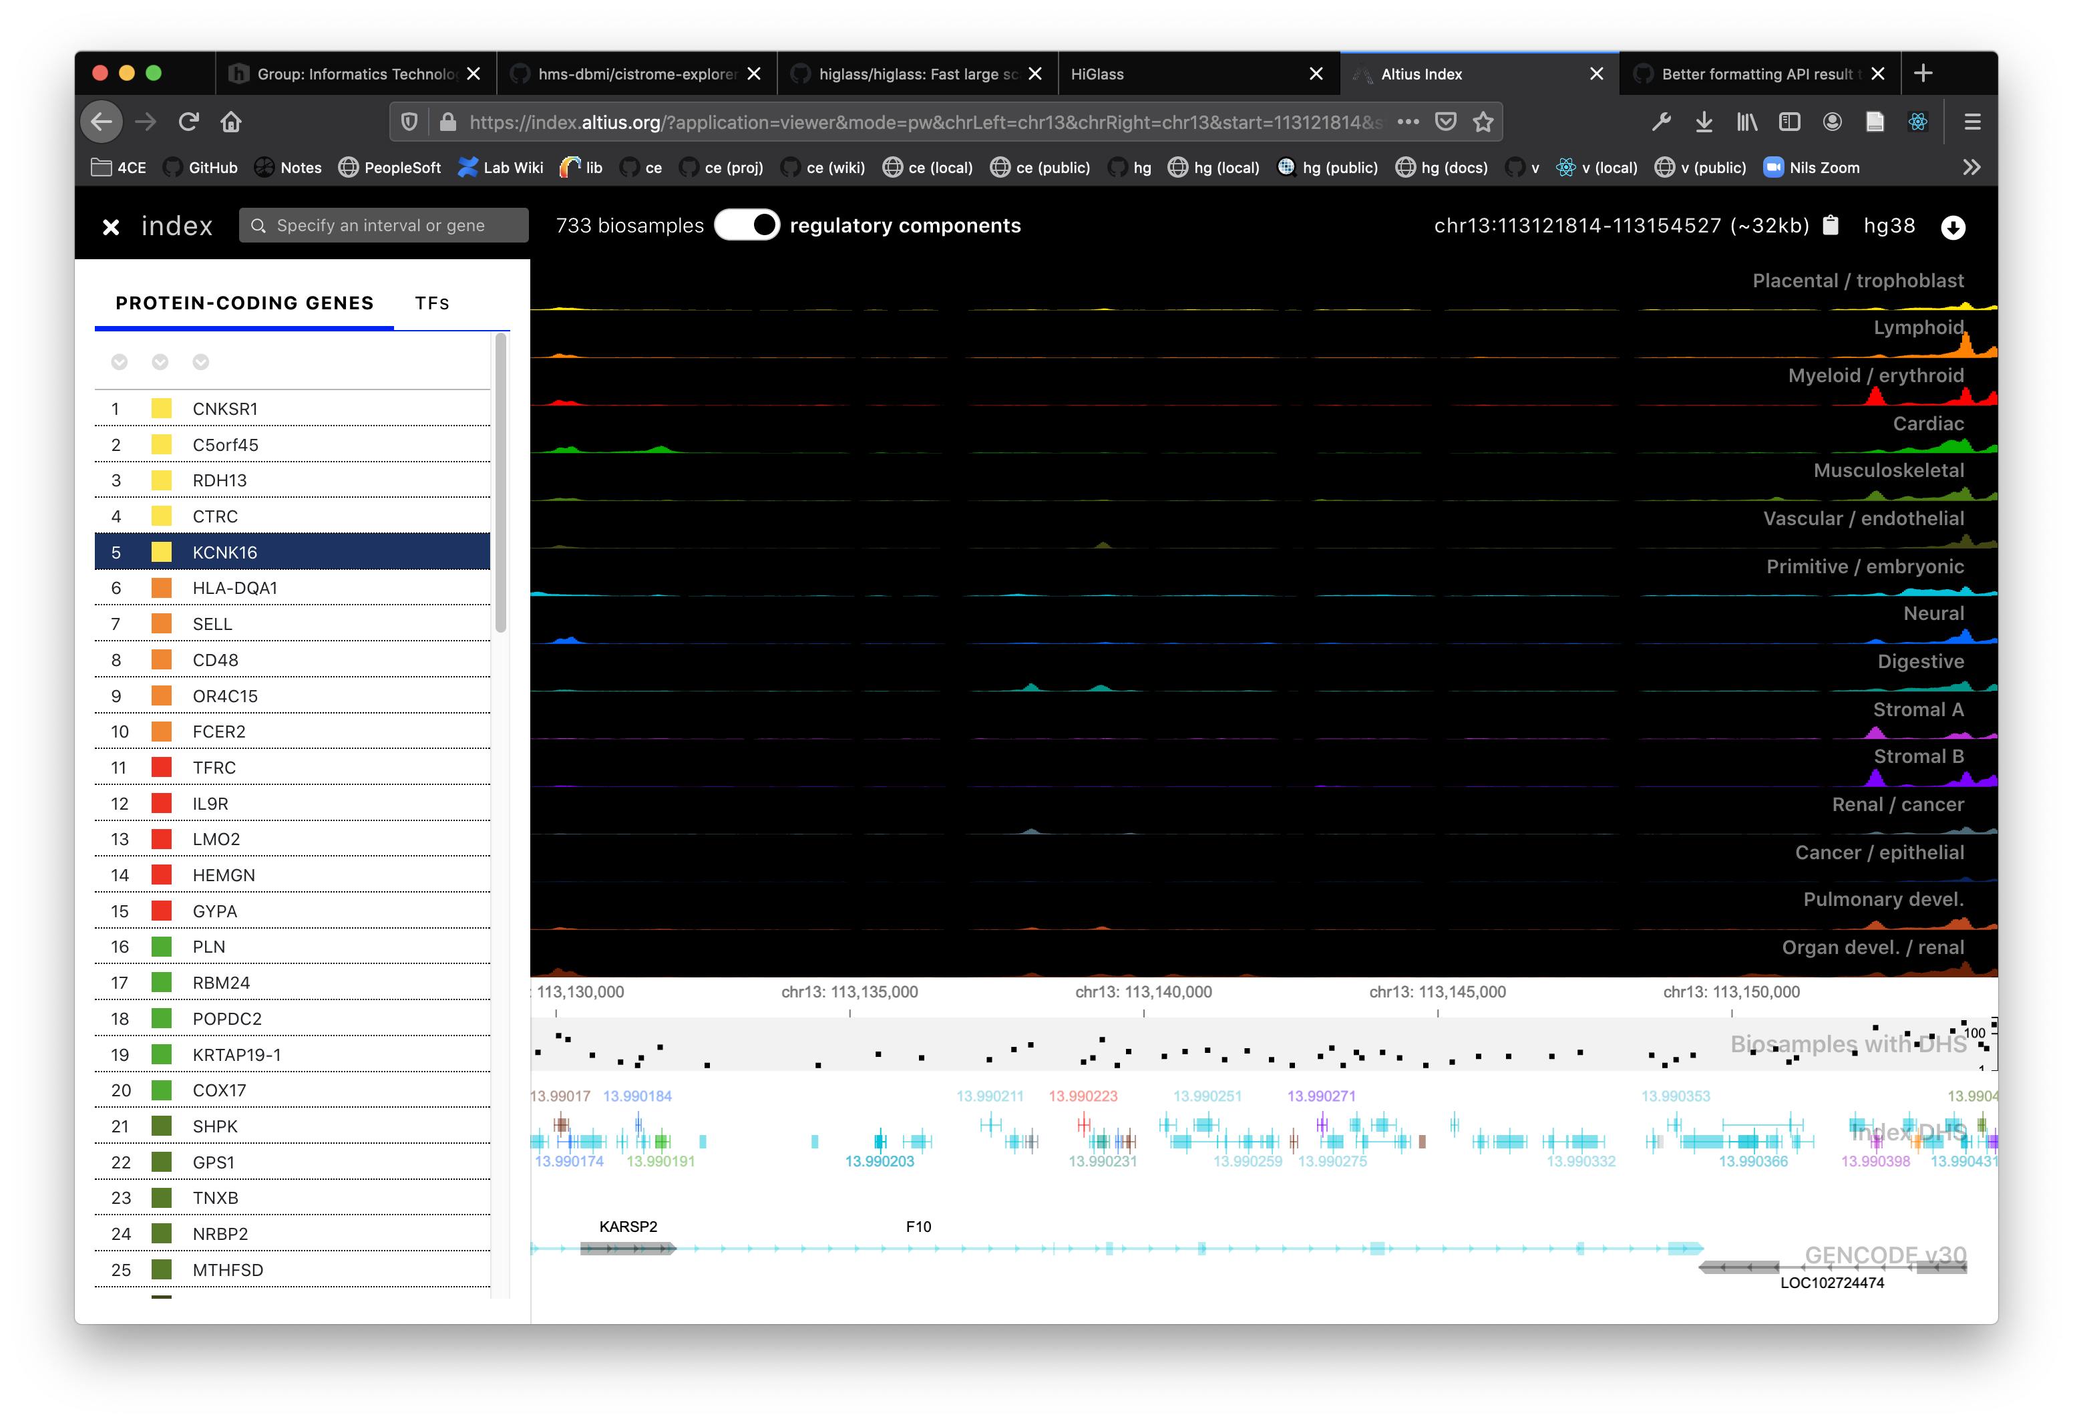This screenshot has height=1423, width=2073.
Task: Toggle the bookmark star for this page
Action: coord(1484,122)
